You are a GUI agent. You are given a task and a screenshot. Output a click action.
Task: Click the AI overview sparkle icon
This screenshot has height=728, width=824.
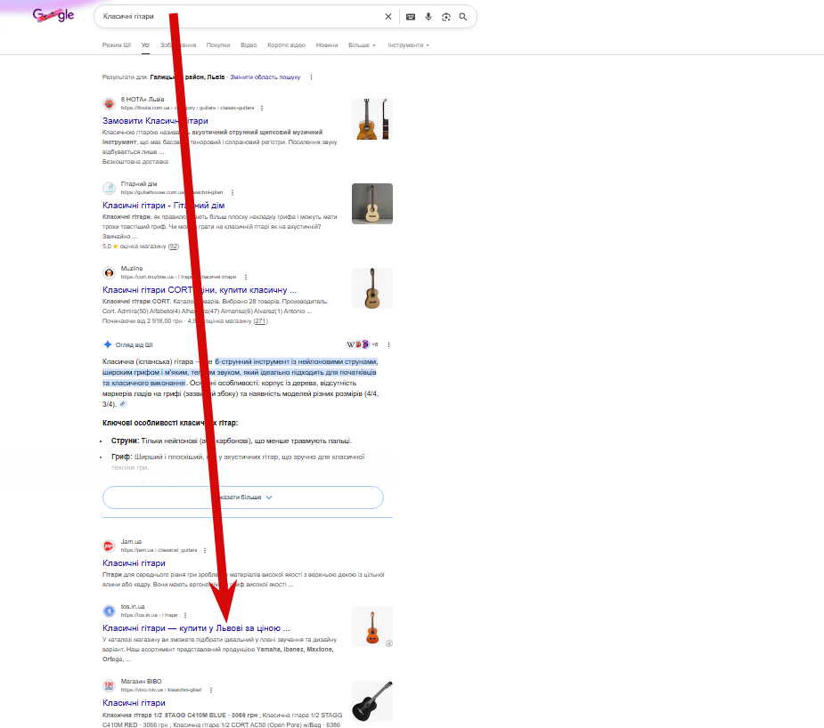108,344
